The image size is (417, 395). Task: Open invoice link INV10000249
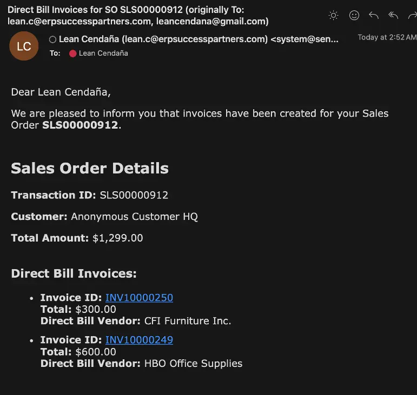tap(139, 340)
